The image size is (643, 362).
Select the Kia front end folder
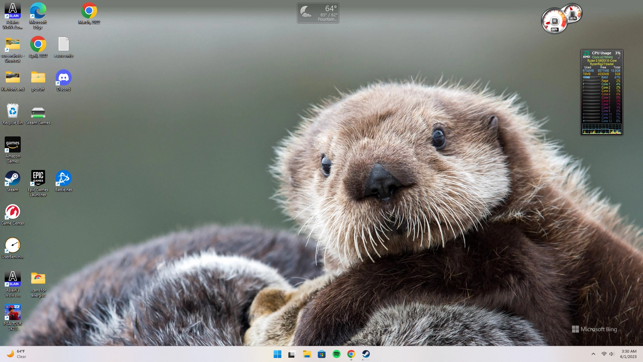point(13,81)
